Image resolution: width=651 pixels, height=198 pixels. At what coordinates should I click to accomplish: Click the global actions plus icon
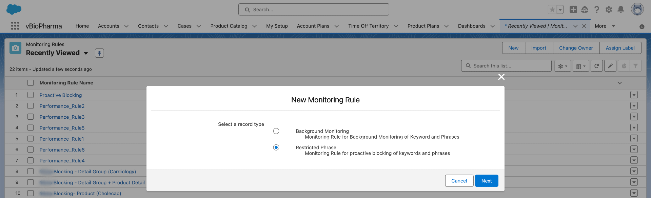[573, 9]
